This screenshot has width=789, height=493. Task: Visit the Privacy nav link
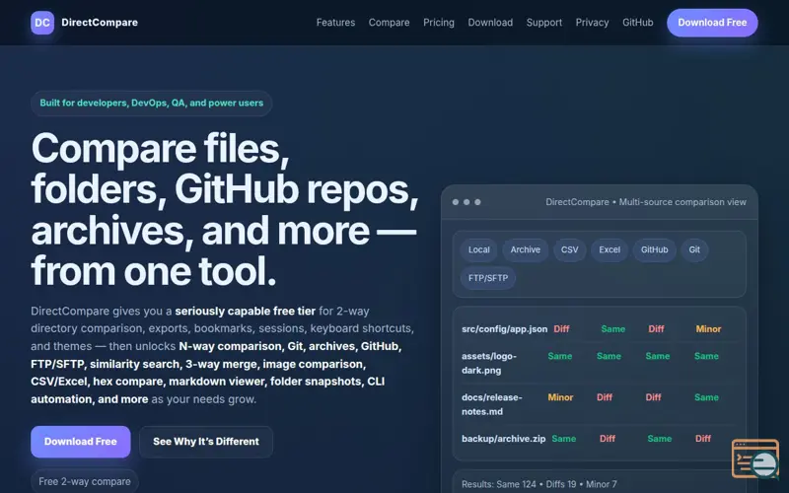click(x=593, y=23)
